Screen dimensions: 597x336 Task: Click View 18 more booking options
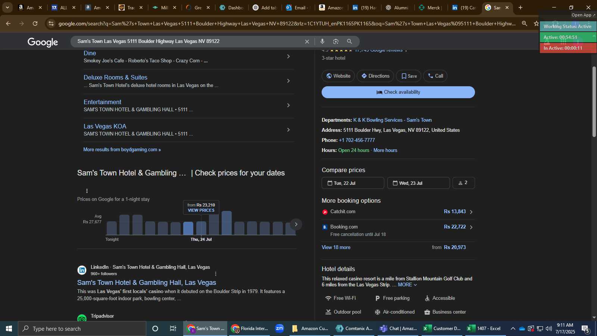[336, 247]
